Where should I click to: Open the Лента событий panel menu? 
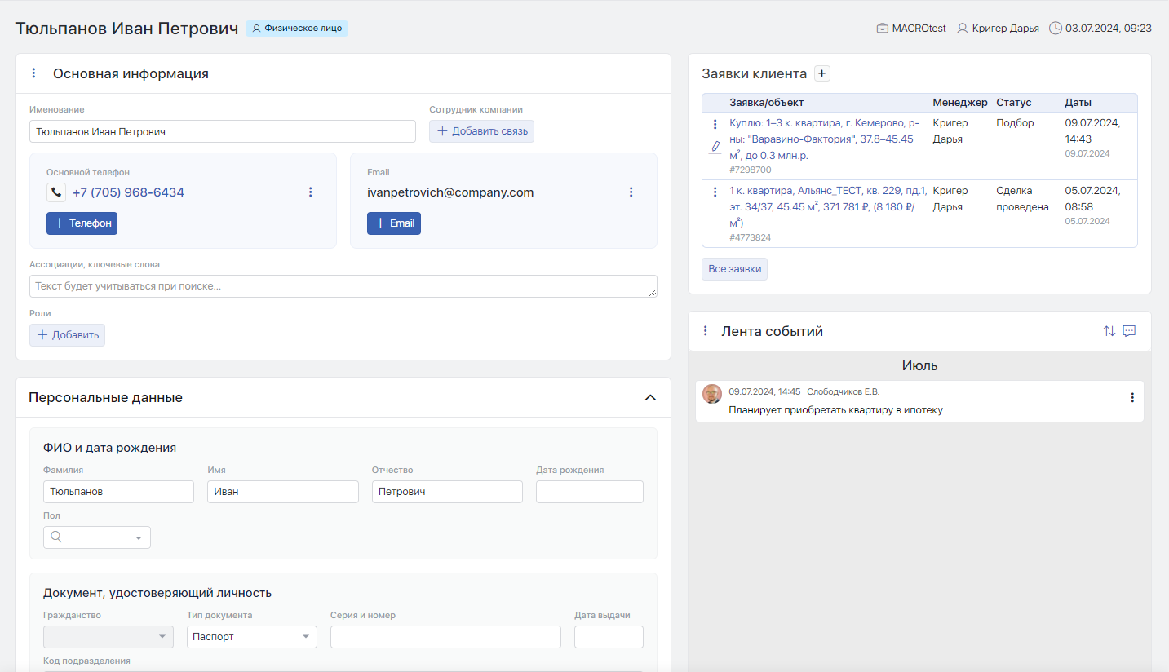(706, 331)
